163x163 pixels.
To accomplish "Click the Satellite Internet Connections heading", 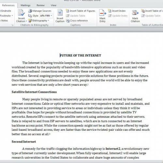I will pyautogui.click(x=34, y=92).
